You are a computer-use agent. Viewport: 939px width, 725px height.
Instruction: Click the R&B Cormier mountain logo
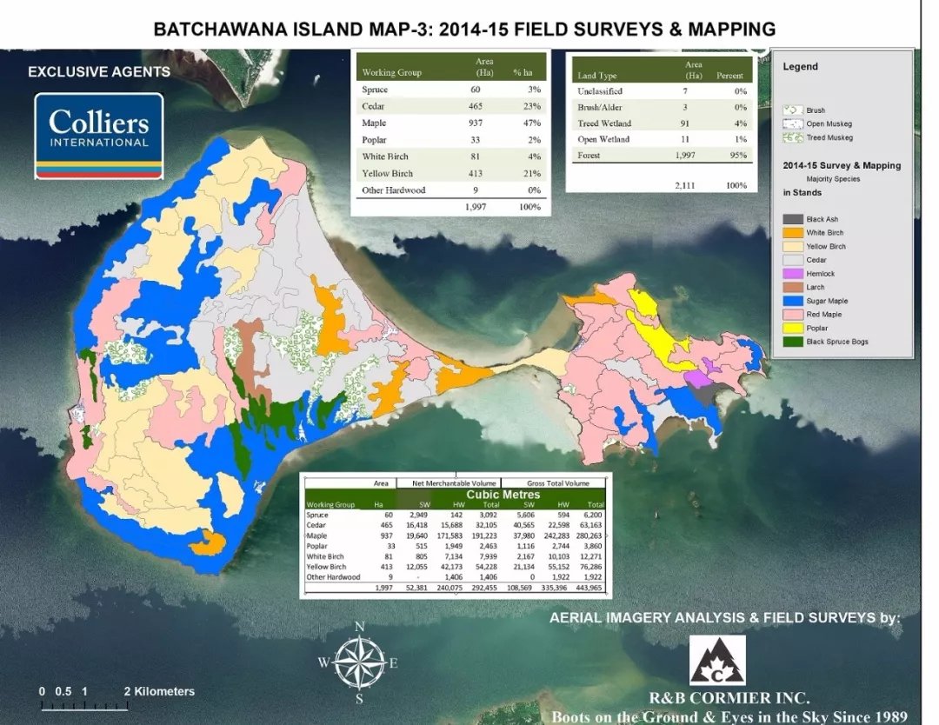(x=717, y=661)
